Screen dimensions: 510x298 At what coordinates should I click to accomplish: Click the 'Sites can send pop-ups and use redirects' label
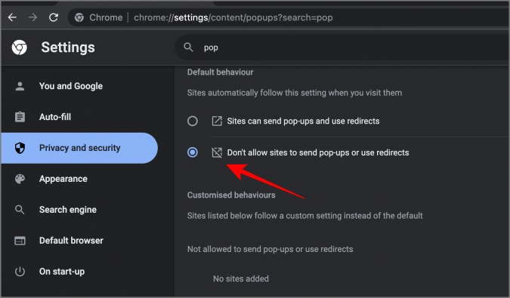tap(303, 121)
